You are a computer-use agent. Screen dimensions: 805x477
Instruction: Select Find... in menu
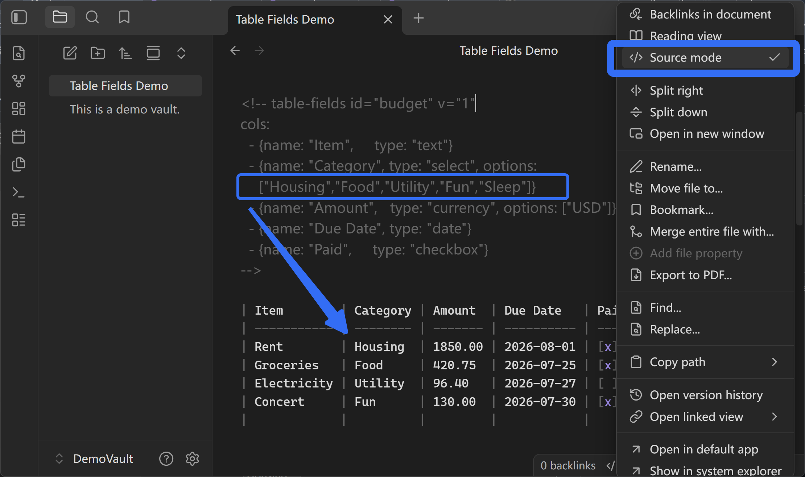click(705, 308)
